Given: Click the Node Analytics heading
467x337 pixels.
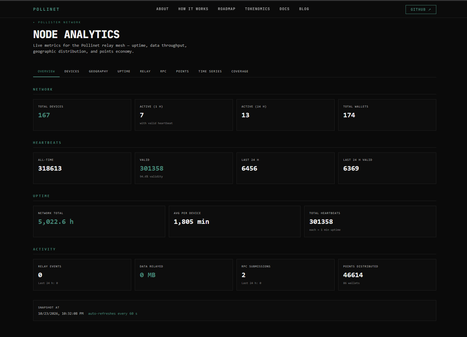Looking at the screenshot, I should [76, 35].
